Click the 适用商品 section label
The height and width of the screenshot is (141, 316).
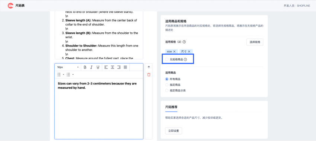(x=171, y=73)
